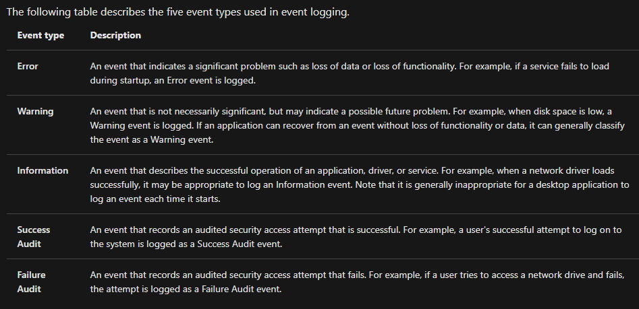The image size is (639, 309).
Task: Click the "Description" column header
Action: [115, 35]
